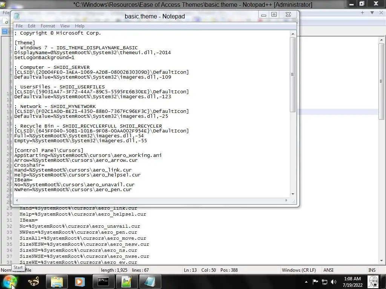Viewport: 386px width, 289px height.
Task: Click 'Ln : 13' in status bar
Action: 190,270
